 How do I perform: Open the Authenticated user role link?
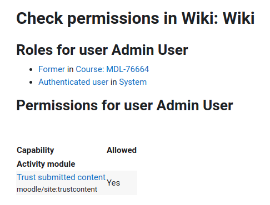(x=73, y=82)
